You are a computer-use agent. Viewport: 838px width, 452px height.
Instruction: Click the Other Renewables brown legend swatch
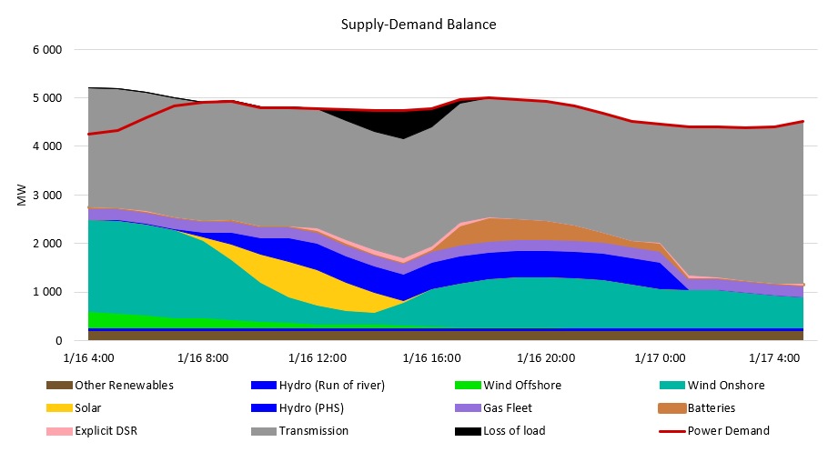(x=59, y=386)
